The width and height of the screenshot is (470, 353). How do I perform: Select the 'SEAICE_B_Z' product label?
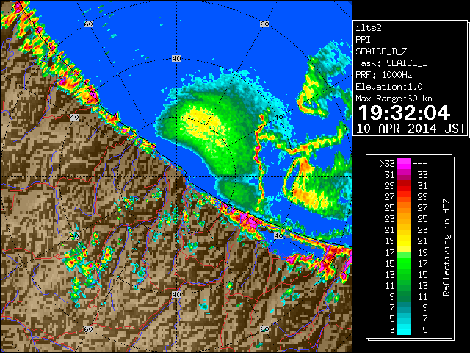pos(381,51)
